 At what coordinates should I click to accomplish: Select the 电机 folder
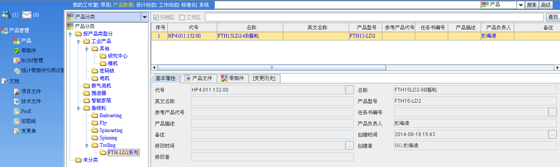tap(104, 78)
